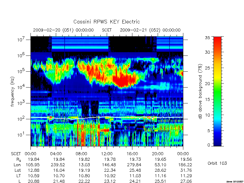Click the green middle of the color bar
The height and width of the screenshot is (183, 244).
217,91
